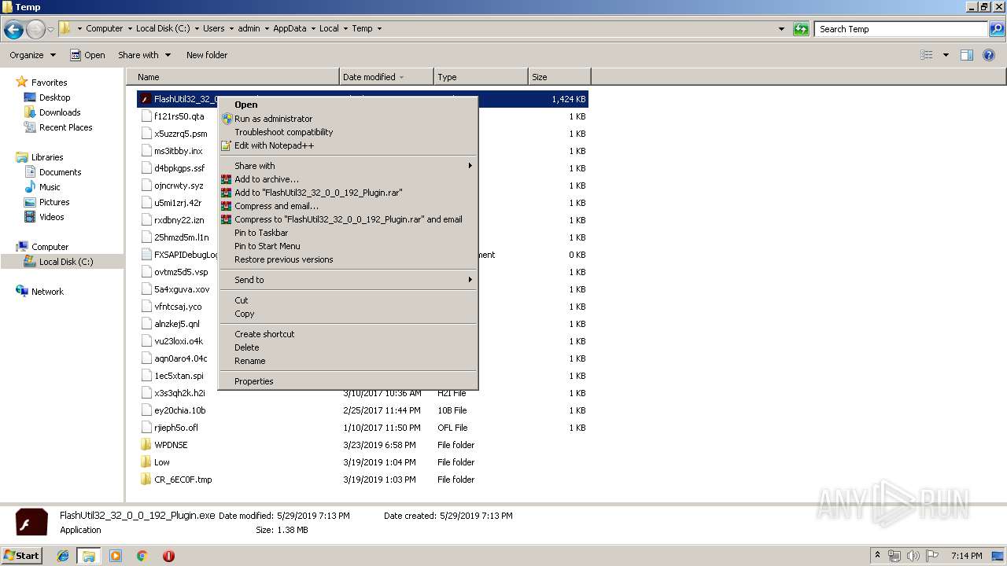Sort by Name column header

(233, 77)
